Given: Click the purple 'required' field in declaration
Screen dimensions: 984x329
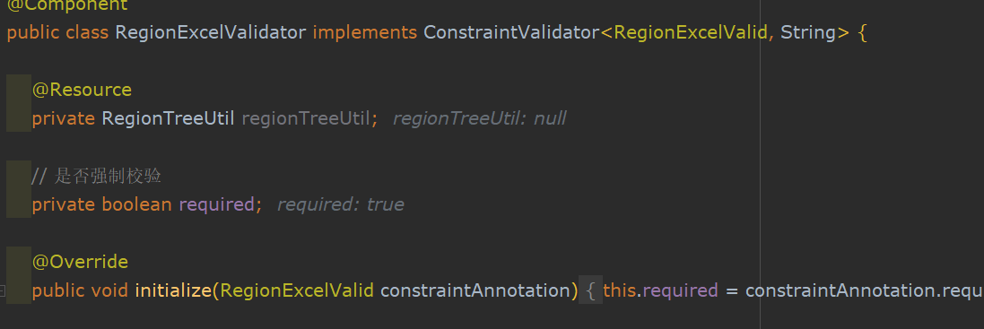Looking at the screenshot, I should coord(216,205).
